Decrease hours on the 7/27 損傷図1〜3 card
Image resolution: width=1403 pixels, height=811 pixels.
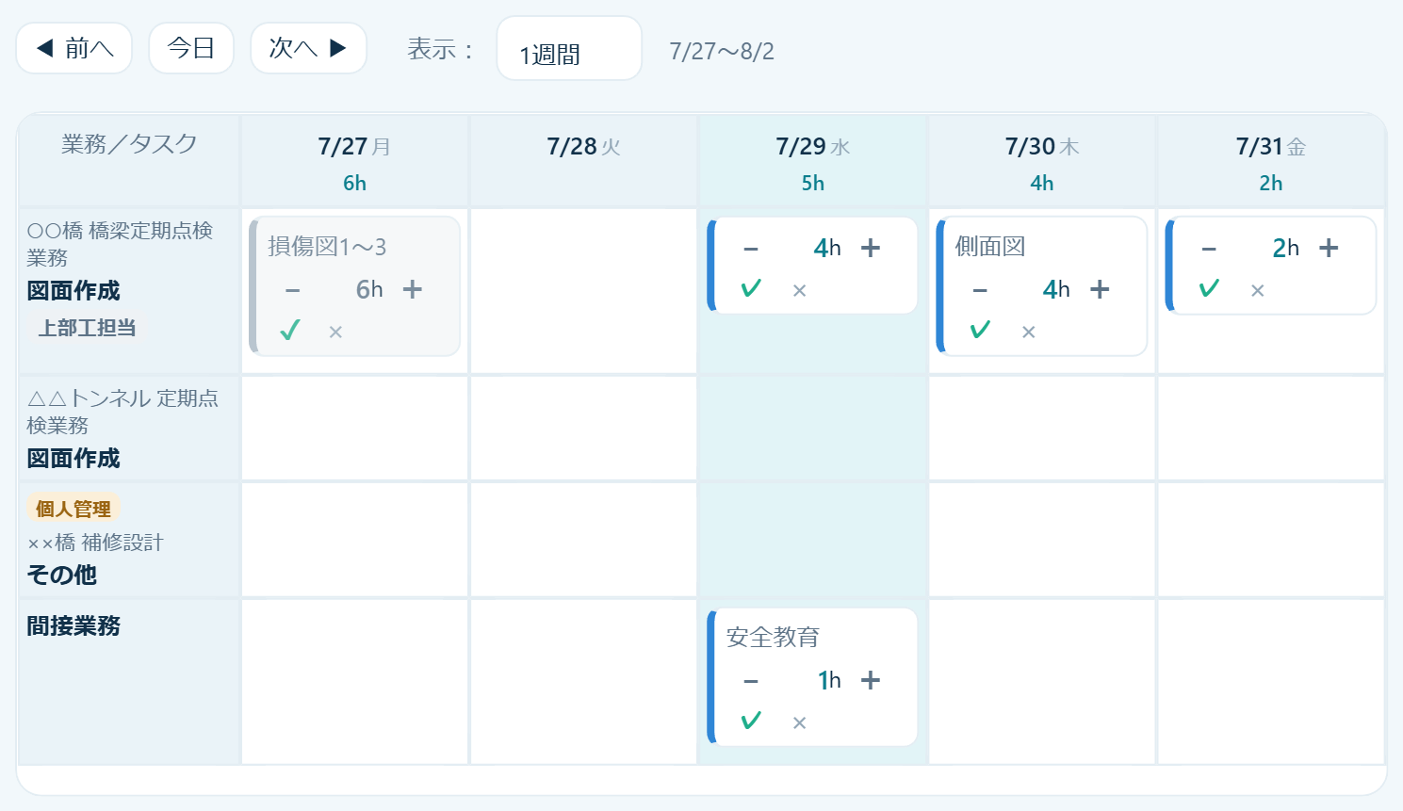point(293,289)
